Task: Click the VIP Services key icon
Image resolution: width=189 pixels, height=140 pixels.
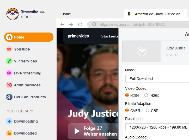Action: (x=9, y=61)
